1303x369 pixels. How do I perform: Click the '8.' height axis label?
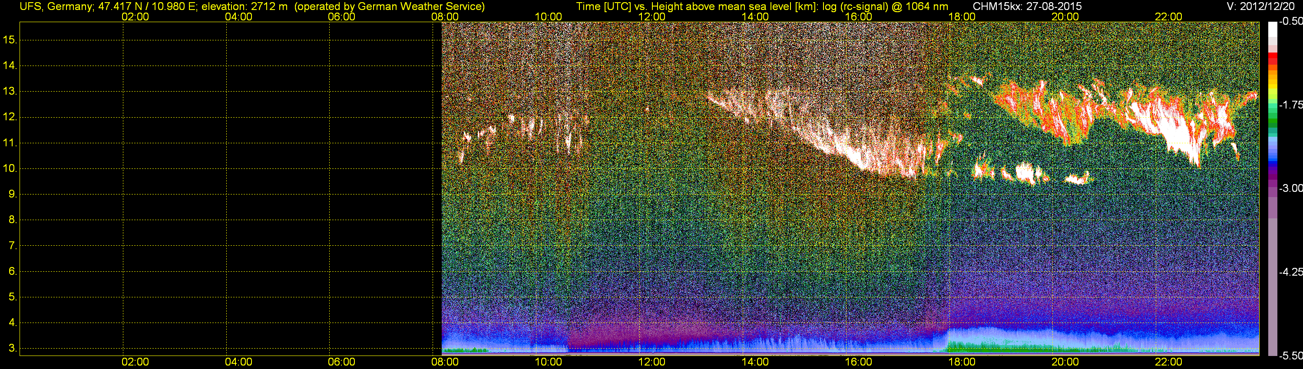coord(13,219)
